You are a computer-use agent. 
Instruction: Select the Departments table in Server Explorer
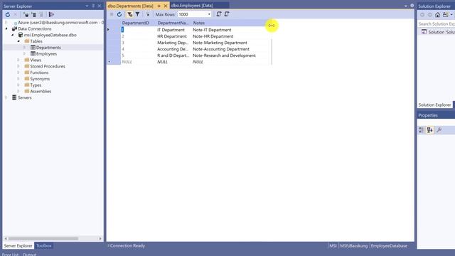[48, 48]
